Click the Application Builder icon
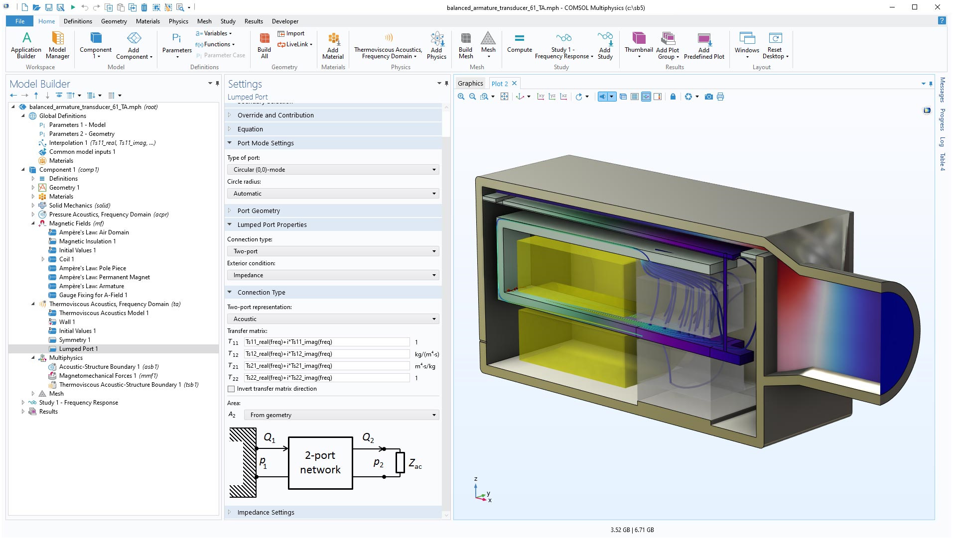Image resolution: width=953 pixels, height=538 pixels. 26,45
